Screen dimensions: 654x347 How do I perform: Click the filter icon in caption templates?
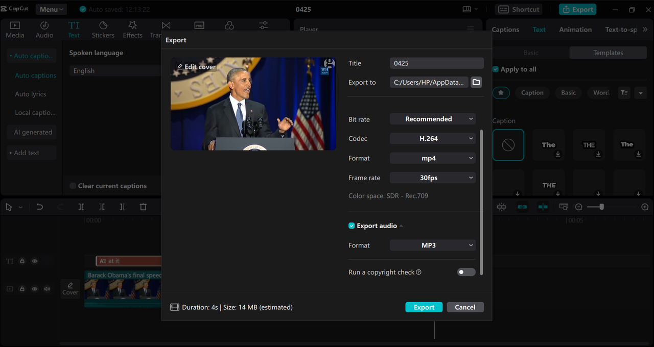click(x=624, y=92)
